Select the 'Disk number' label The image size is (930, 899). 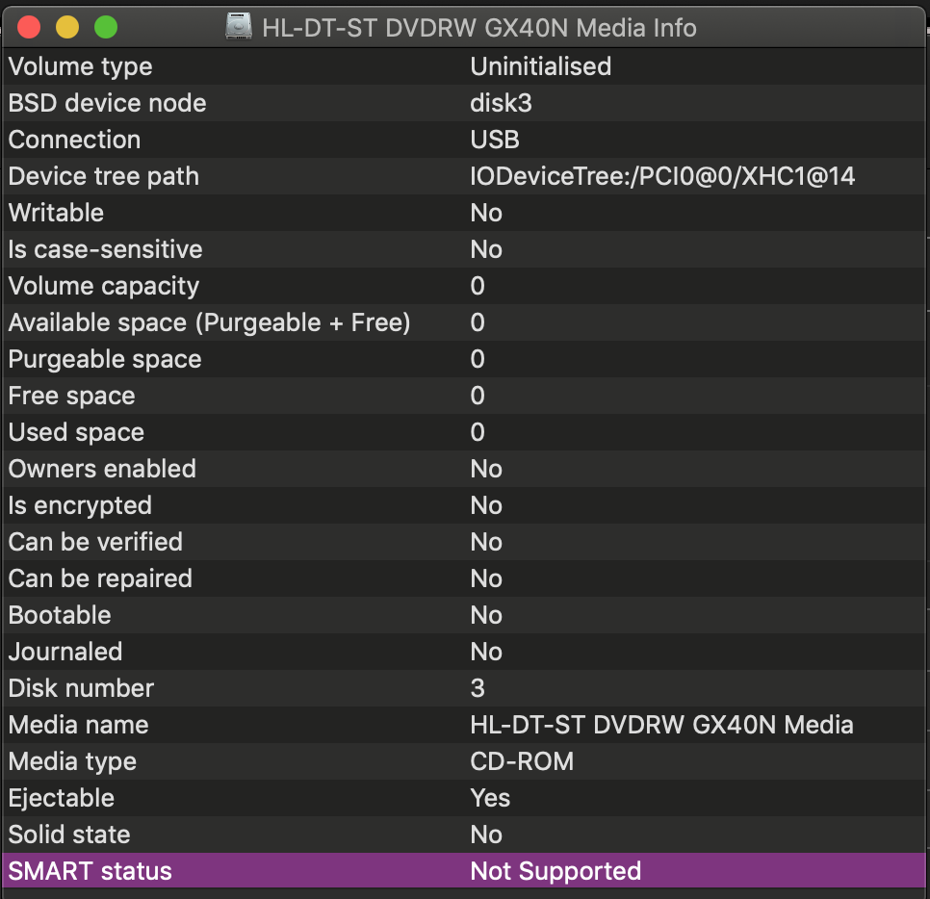click(81, 688)
